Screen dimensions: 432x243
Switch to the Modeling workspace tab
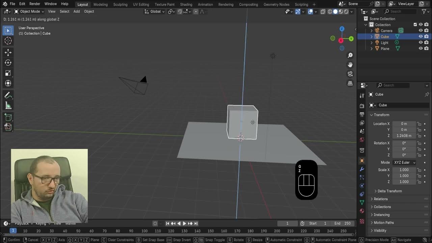(x=101, y=4)
